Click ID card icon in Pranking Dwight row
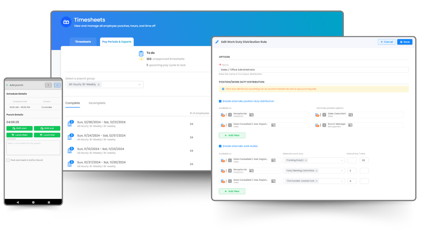This screenshot has height=237, width=422. pyautogui.click(x=273, y=160)
